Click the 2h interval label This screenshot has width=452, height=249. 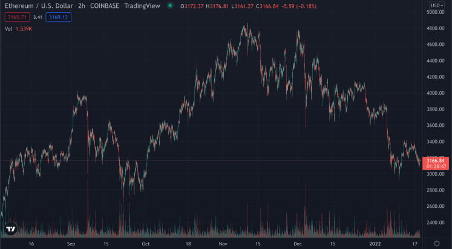click(x=83, y=6)
